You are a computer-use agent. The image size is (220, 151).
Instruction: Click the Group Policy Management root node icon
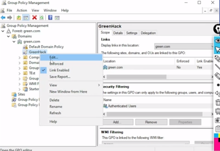(3, 26)
